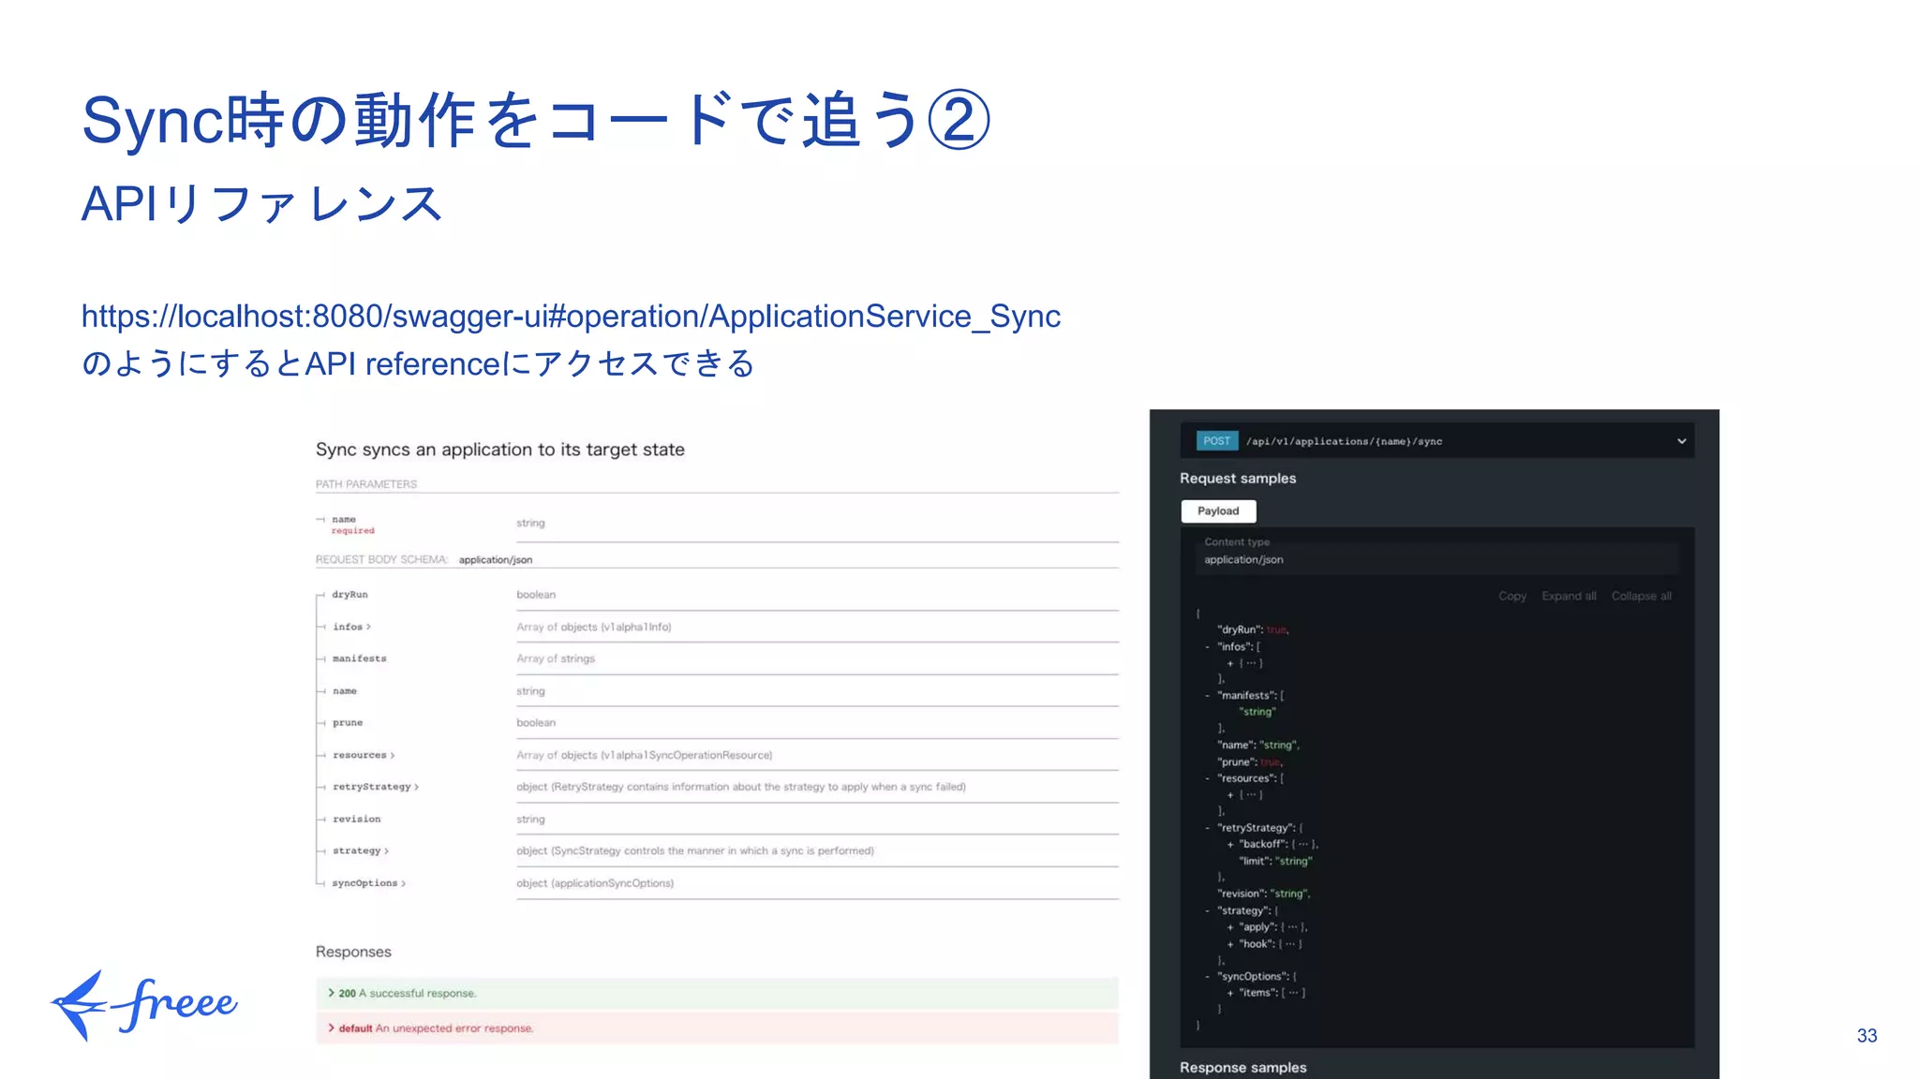The width and height of the screenshot is (1919, 1079).
Task: Click the "dryRun" key in JSON sample
Action: tap(1238, 630)
